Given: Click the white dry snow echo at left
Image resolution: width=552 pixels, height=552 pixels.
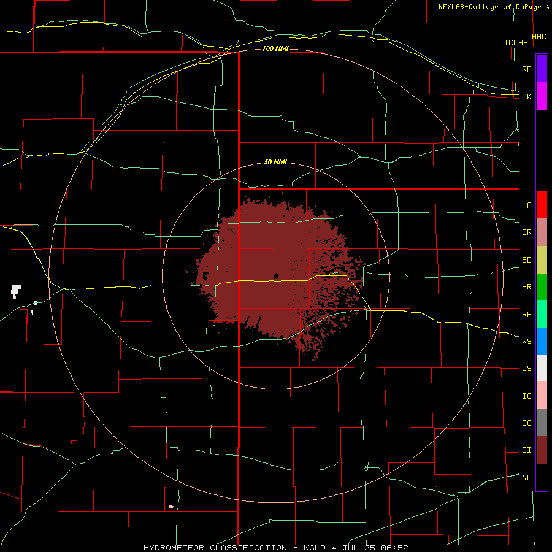Looking at the screenshot, I should pyautogui.click(x=16, y=291).
